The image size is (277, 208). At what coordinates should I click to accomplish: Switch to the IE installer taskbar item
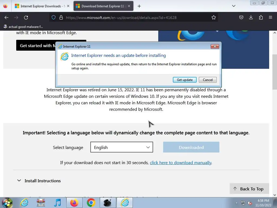click(x=125, y=203)
